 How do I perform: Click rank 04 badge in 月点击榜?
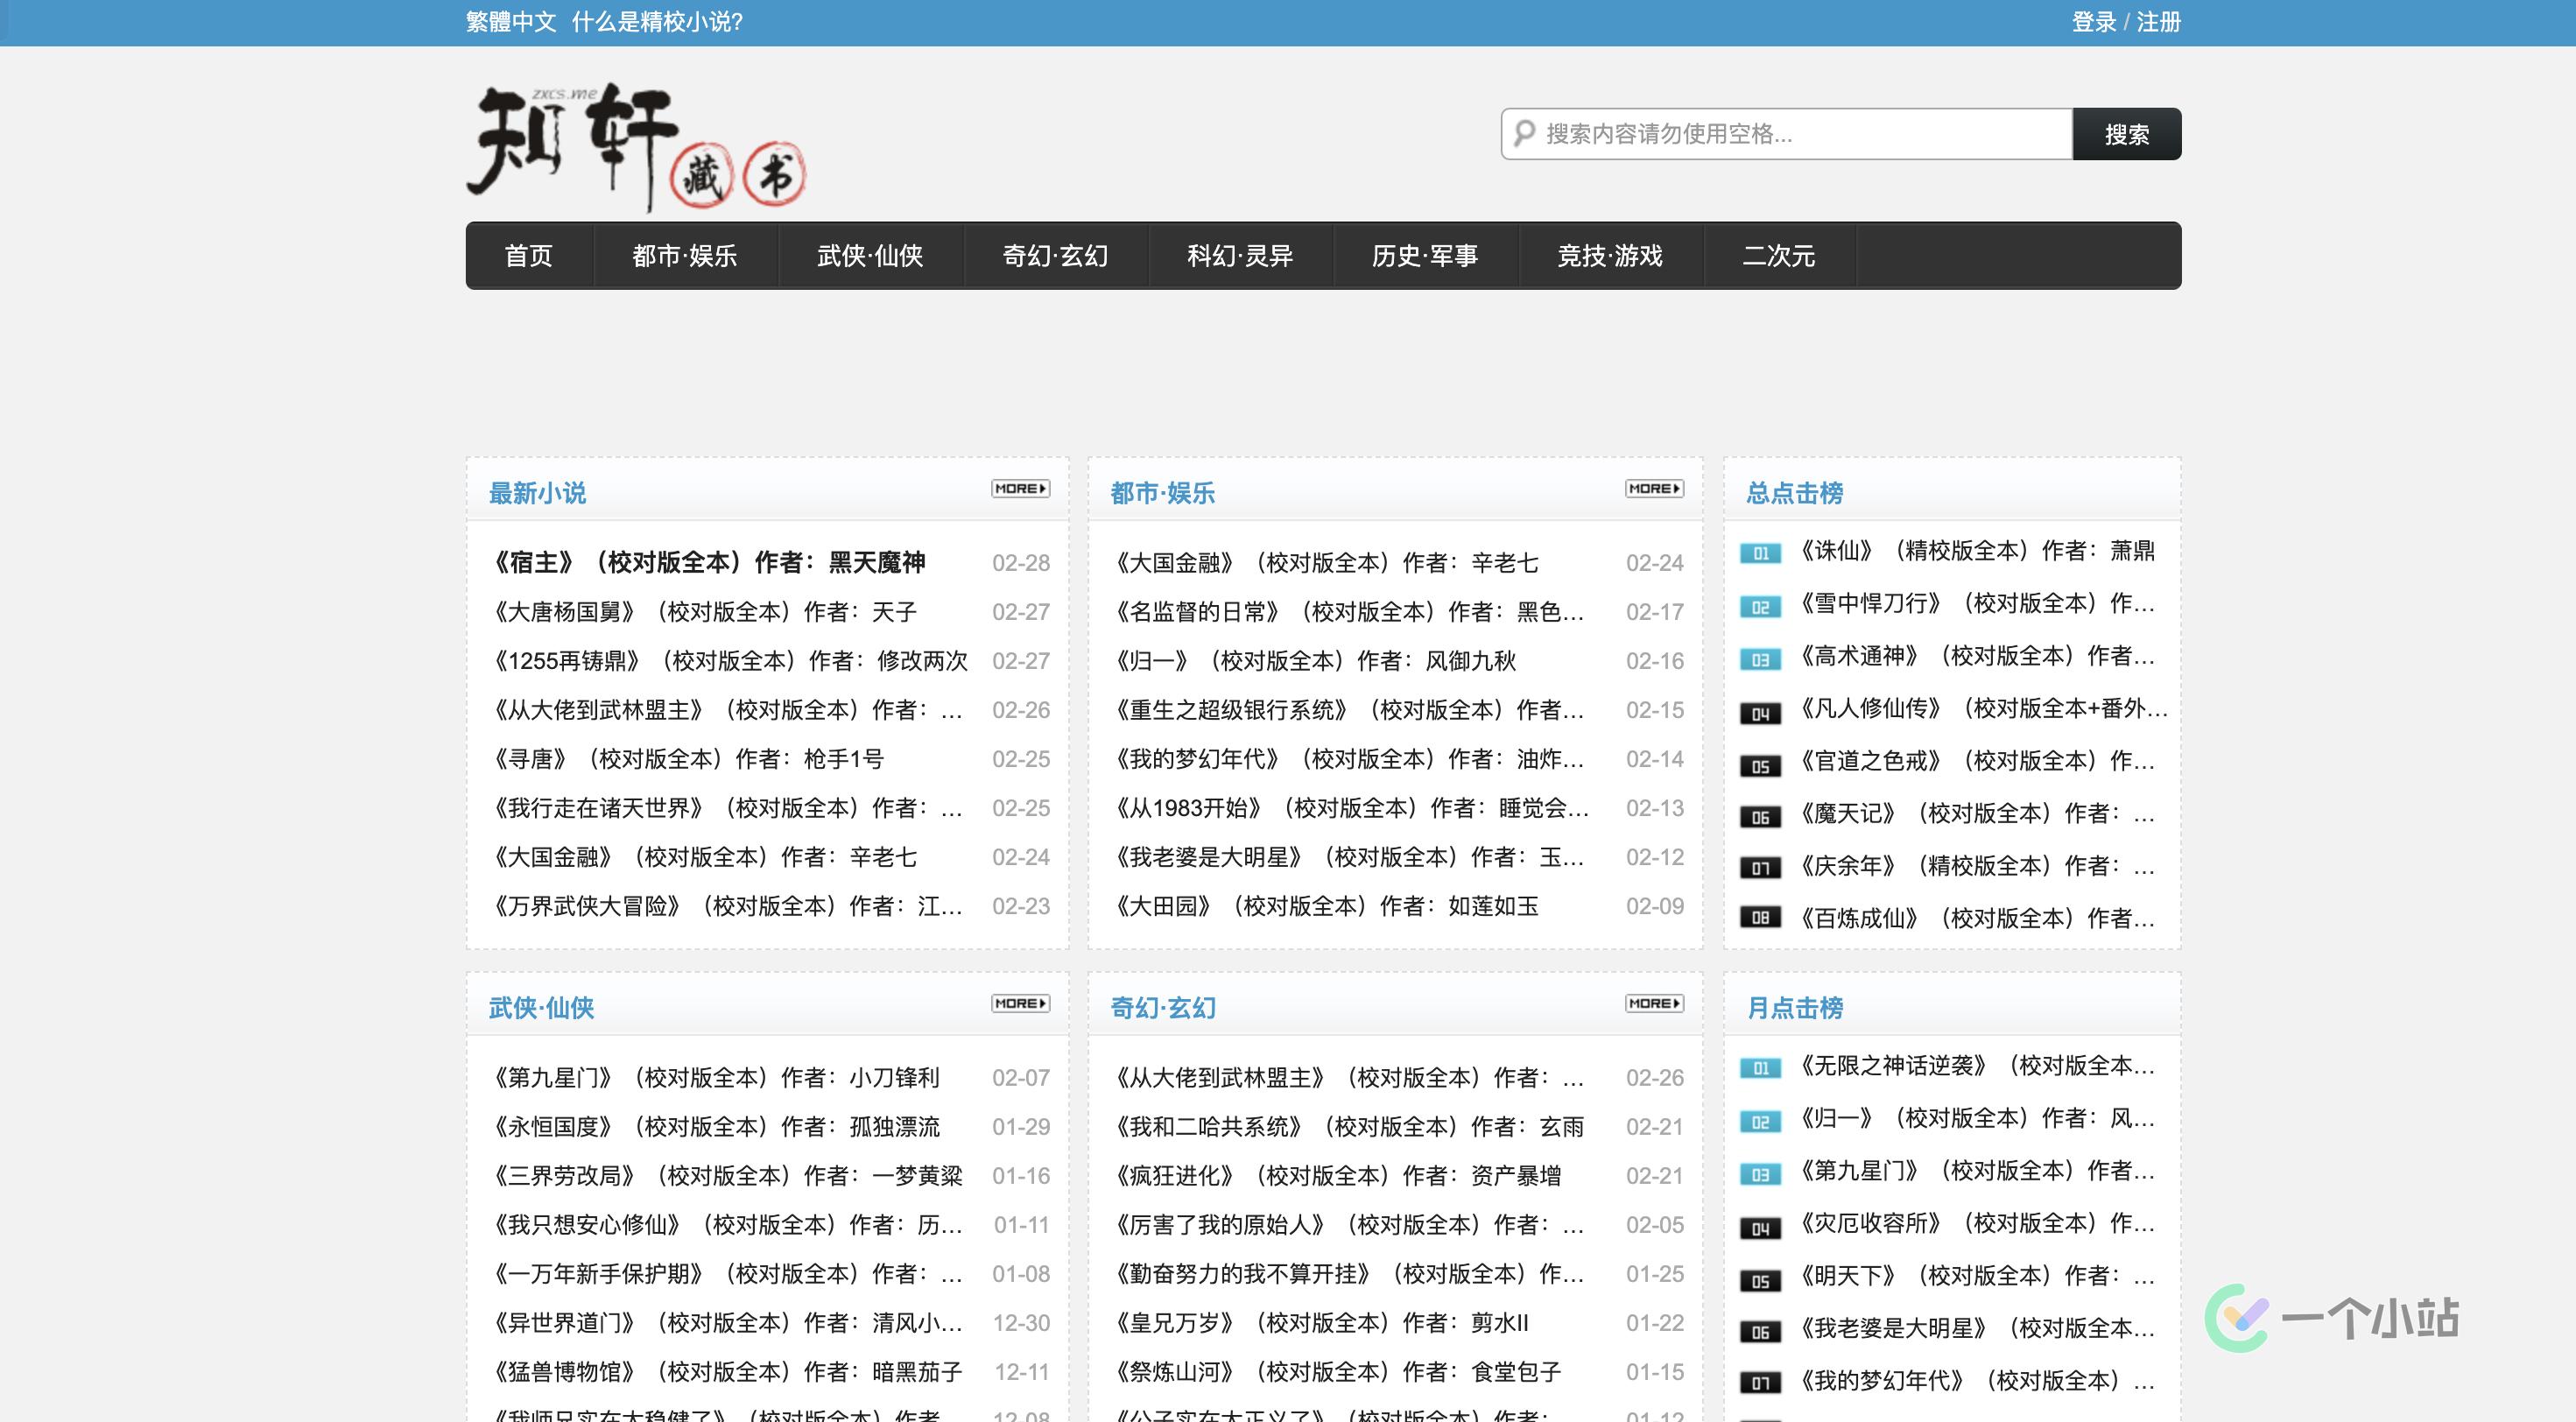[1760, 1228]
